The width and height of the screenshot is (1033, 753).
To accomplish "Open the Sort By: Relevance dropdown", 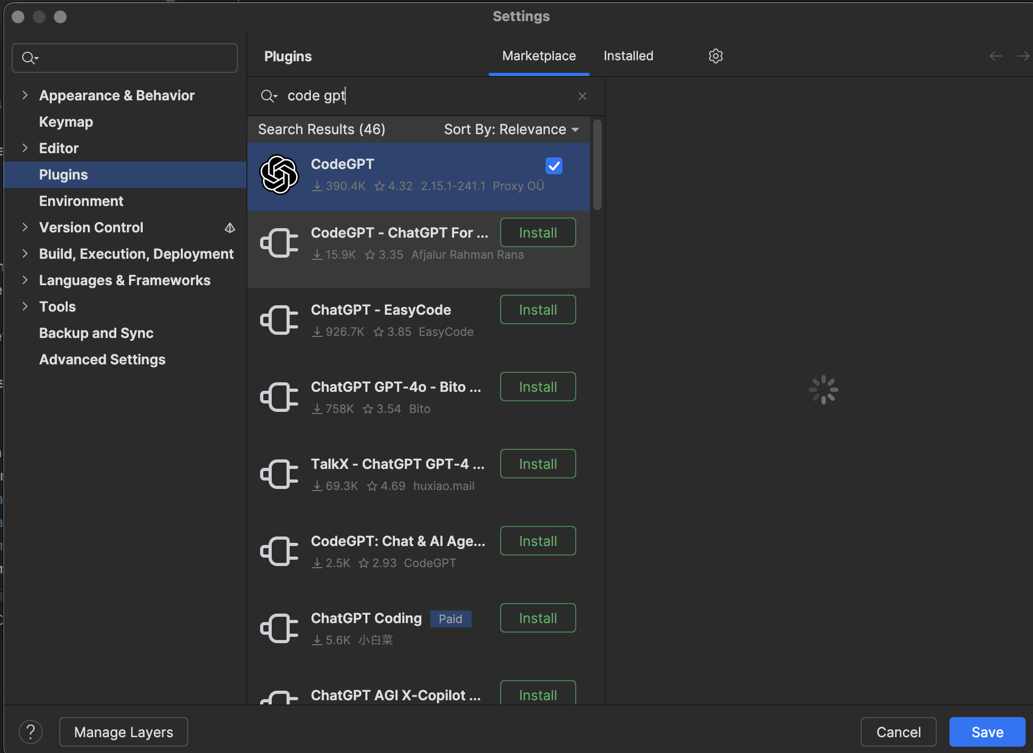I will [x=511, y=129].
